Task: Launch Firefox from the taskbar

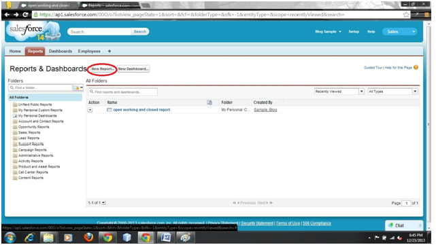Action: point(88,238)
